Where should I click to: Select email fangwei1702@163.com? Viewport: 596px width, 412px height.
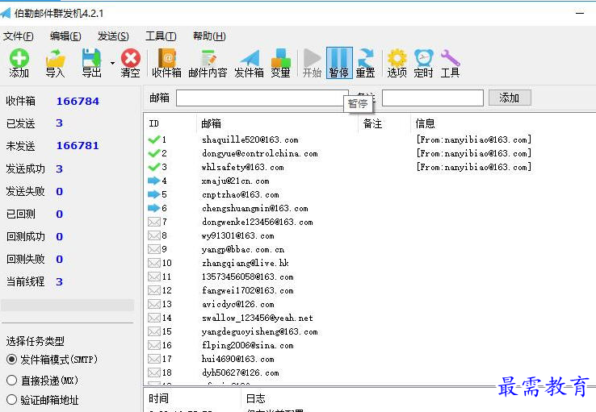(x=248, y=290)
